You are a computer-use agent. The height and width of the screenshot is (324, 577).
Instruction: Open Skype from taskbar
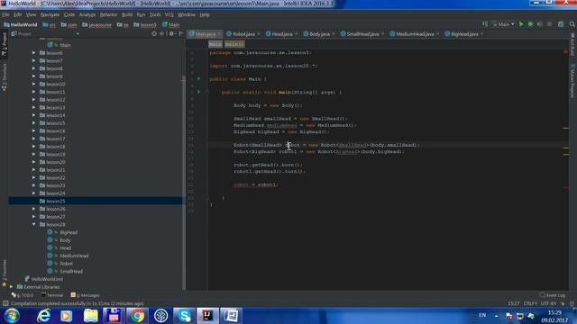(184, 316)
